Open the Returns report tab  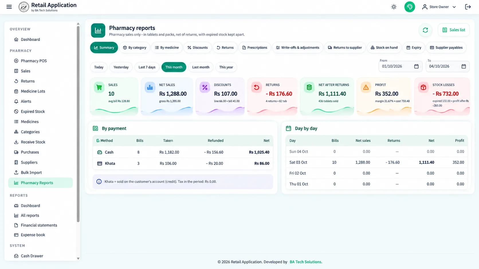point(225,47)
